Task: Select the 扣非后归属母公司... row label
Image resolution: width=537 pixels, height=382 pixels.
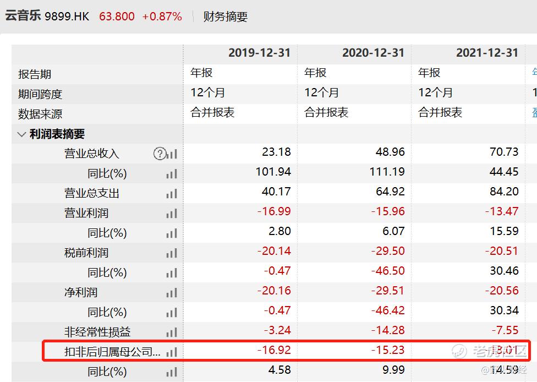Action: coord(112,352)
